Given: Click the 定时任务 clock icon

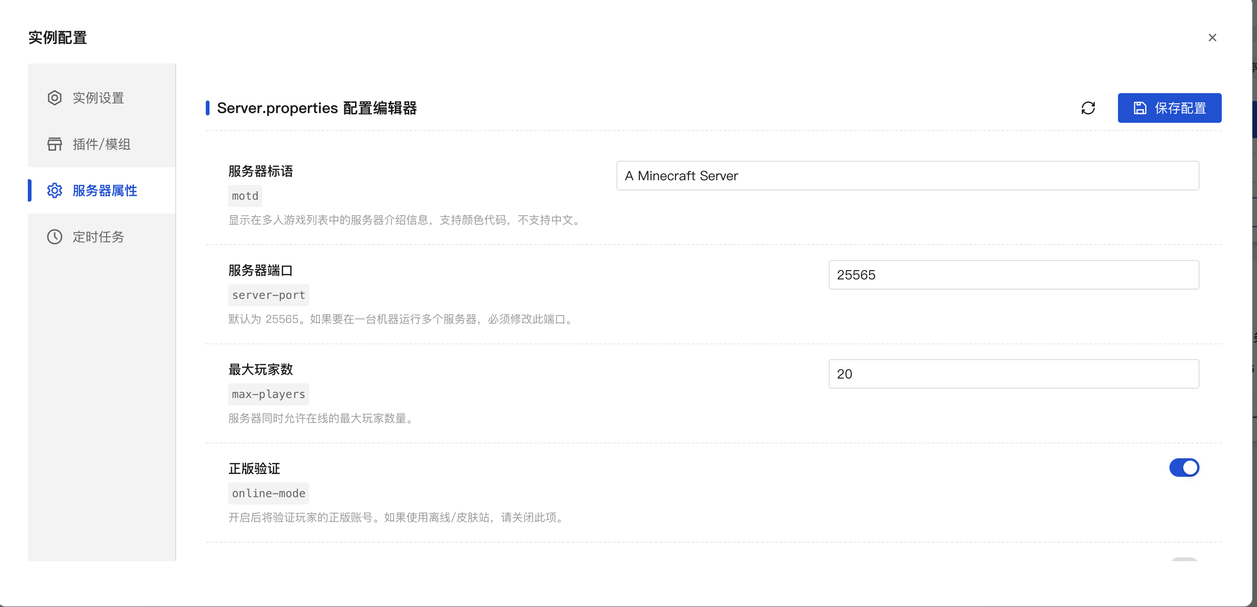Looking at the screenshot, I should pos(55,237).
